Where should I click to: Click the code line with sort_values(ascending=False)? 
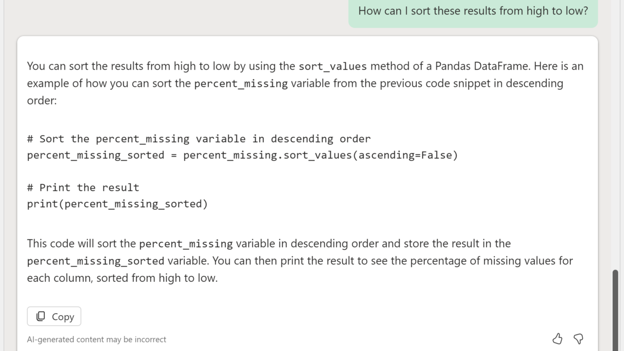click(x=242, y=155)
